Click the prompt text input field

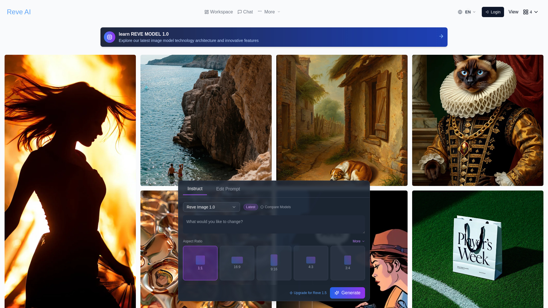(x=274, y=224)
